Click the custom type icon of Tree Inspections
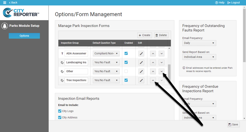The height and width of the screenshot is (132, 246). (62, 80)
